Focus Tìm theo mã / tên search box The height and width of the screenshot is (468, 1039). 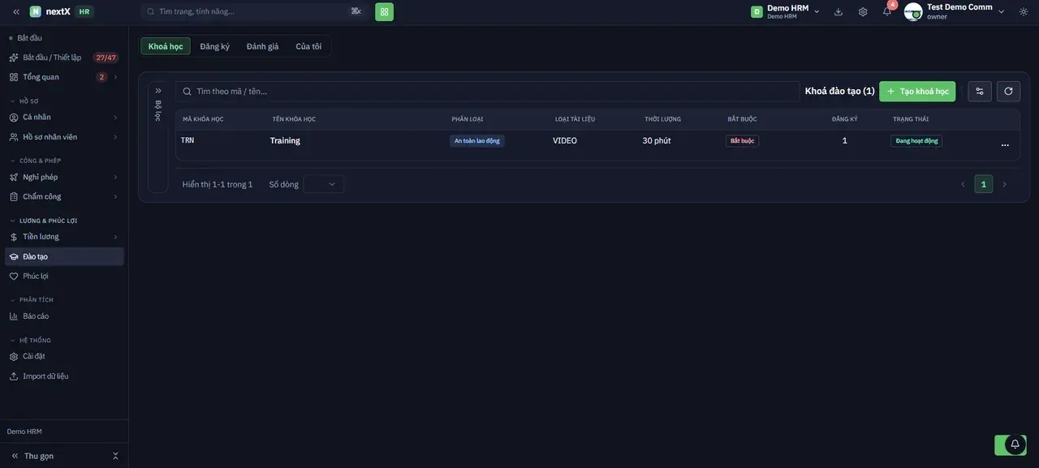(487, 92)
